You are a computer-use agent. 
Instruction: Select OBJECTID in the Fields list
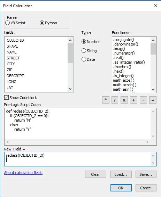[x=15, y=40]
